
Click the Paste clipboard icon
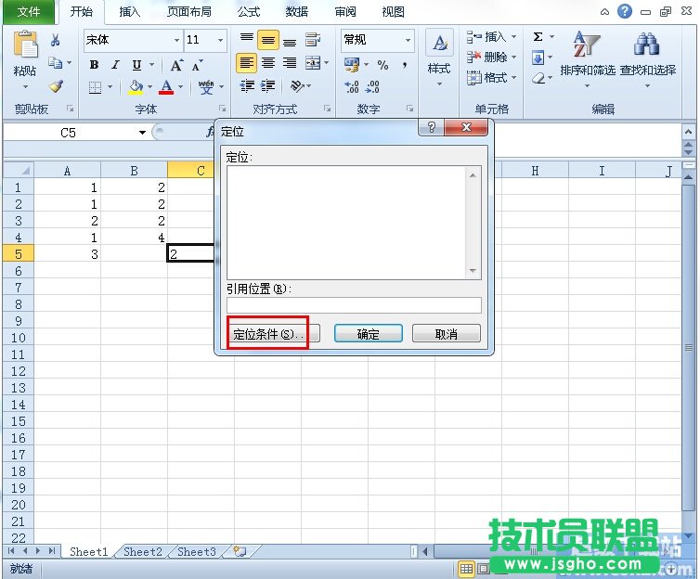coord(25,46)
